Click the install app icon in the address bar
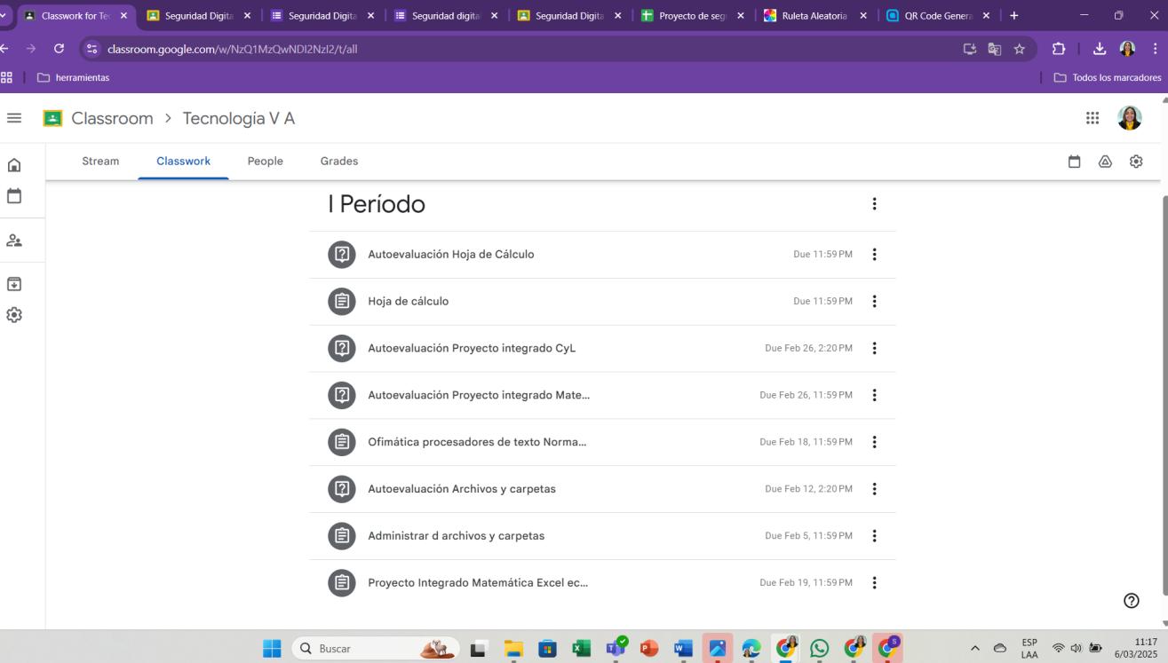Viewport: 1168px width, 663px height. pyautogui.click(x=970, y=50)
